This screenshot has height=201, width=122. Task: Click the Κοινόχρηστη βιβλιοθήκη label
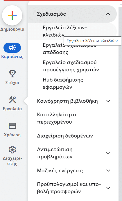tap(67, 101)
